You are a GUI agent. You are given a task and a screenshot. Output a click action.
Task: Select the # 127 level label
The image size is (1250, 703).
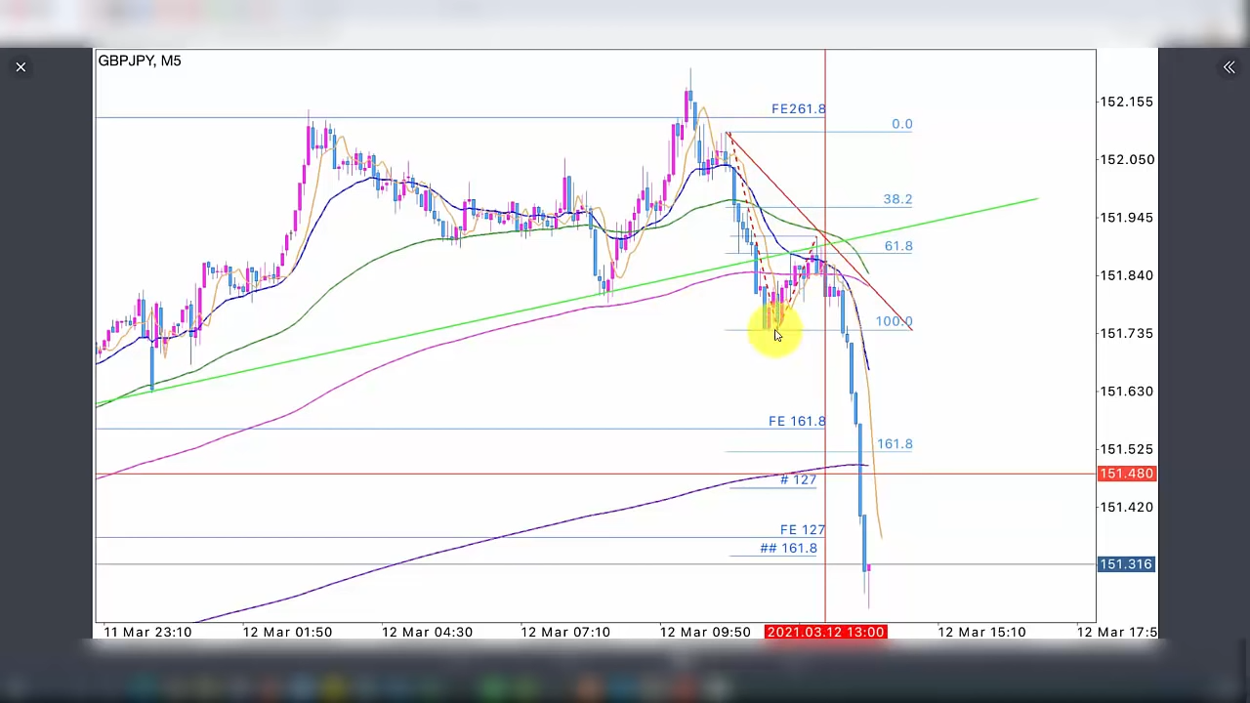pos(798,479)
